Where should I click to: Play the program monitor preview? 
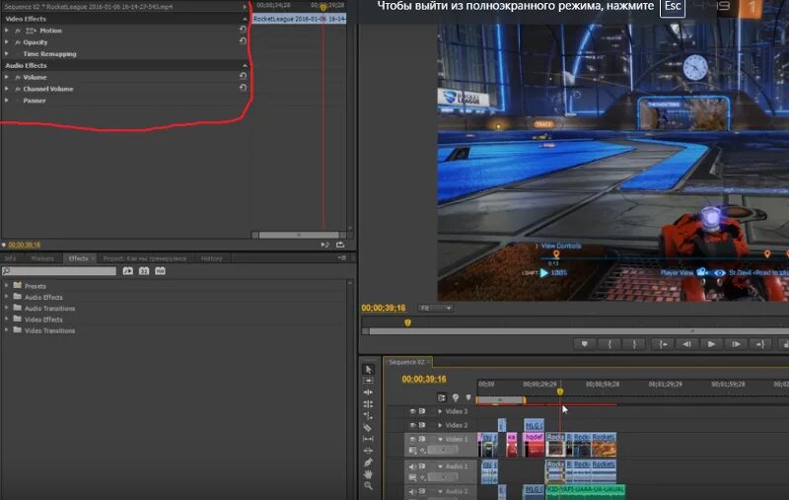point(711,344)
